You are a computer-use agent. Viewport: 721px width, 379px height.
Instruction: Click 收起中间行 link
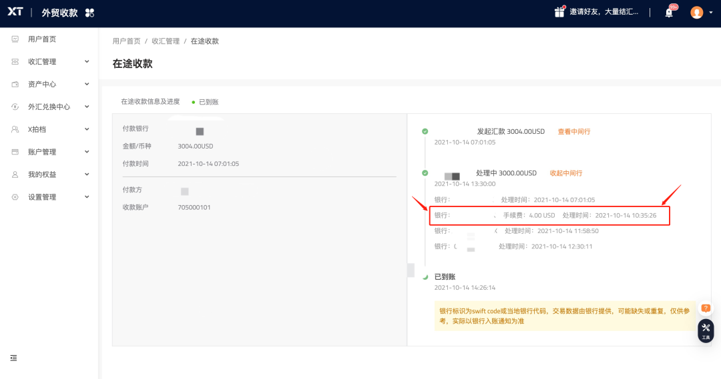pos(566,173)
